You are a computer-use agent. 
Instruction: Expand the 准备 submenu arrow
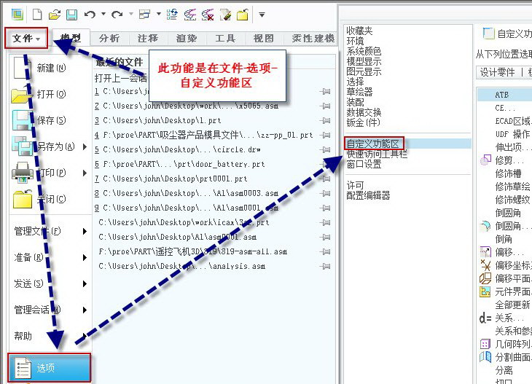pos(85,257)
